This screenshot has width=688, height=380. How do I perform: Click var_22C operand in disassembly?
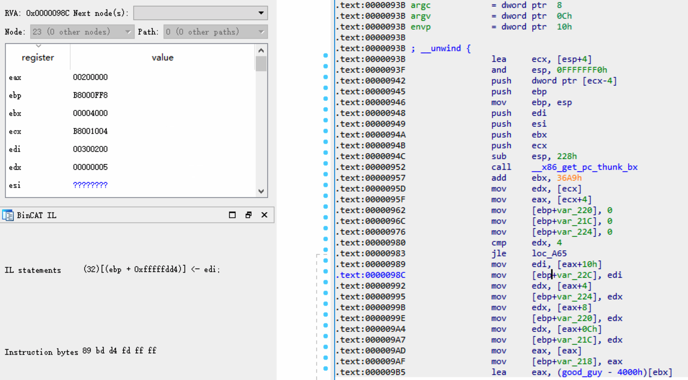tap(575, 275)
